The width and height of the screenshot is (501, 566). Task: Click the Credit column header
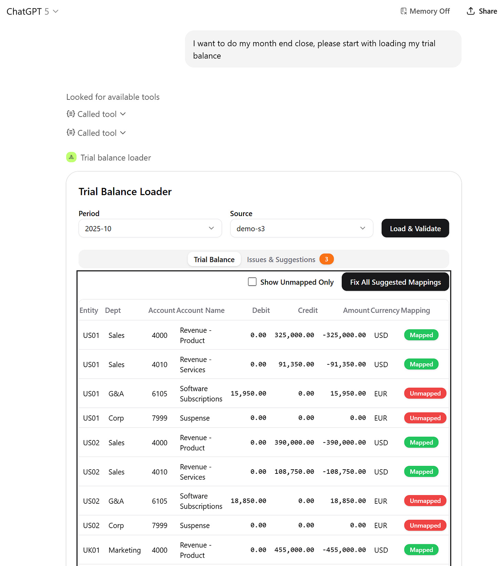308,310
